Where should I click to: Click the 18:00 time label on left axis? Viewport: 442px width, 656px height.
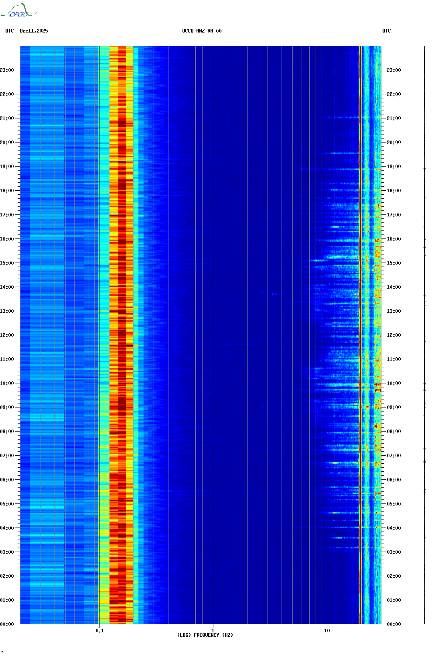(7, 191)
